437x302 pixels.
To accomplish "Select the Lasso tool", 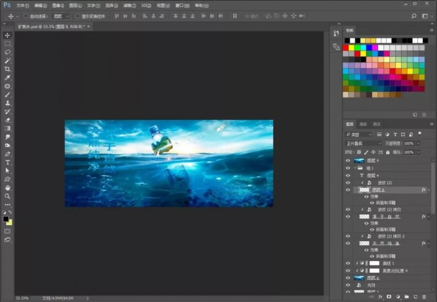I will pos(7,52).
